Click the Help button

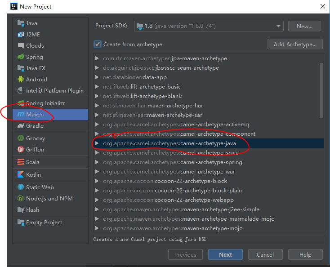[305, 254]
